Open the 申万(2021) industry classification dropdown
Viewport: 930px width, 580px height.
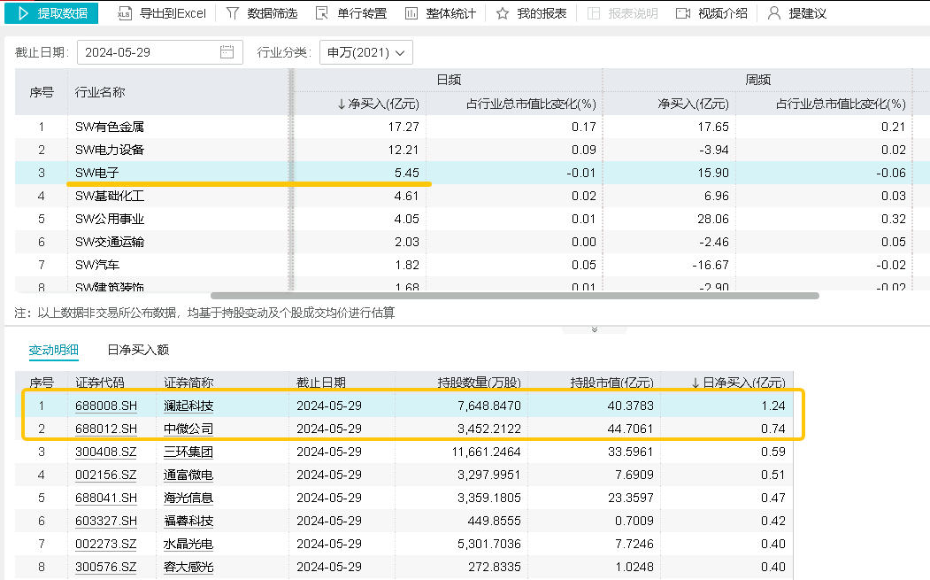(x=366, y=52)
